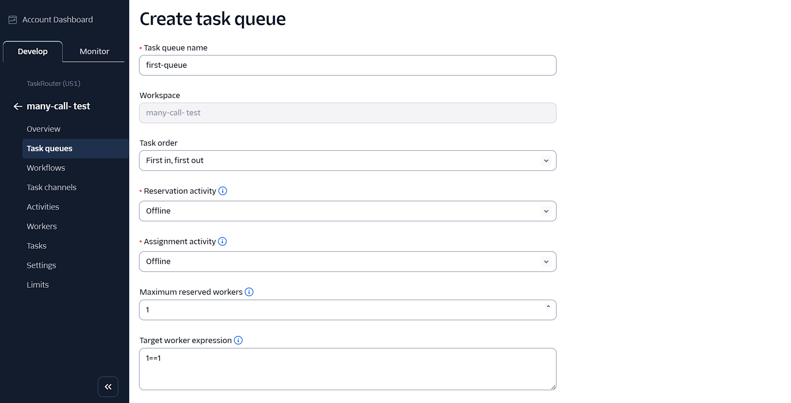Select the Develop tab

(x=32, y=51)
